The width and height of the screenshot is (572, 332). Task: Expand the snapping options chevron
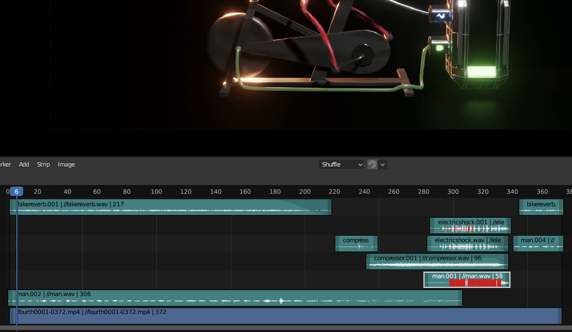383,164
